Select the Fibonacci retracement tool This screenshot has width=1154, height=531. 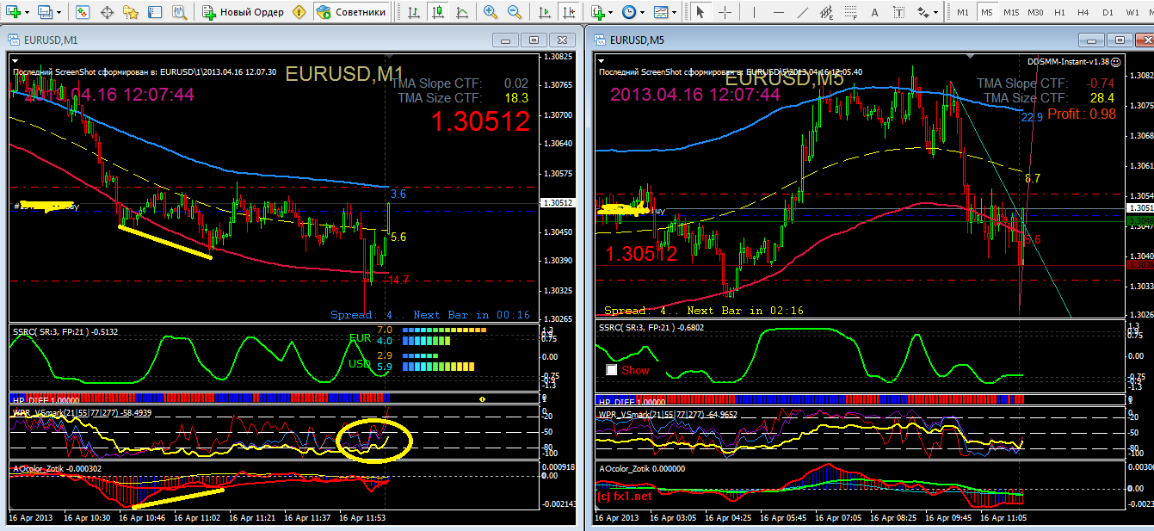click(852, 12)
